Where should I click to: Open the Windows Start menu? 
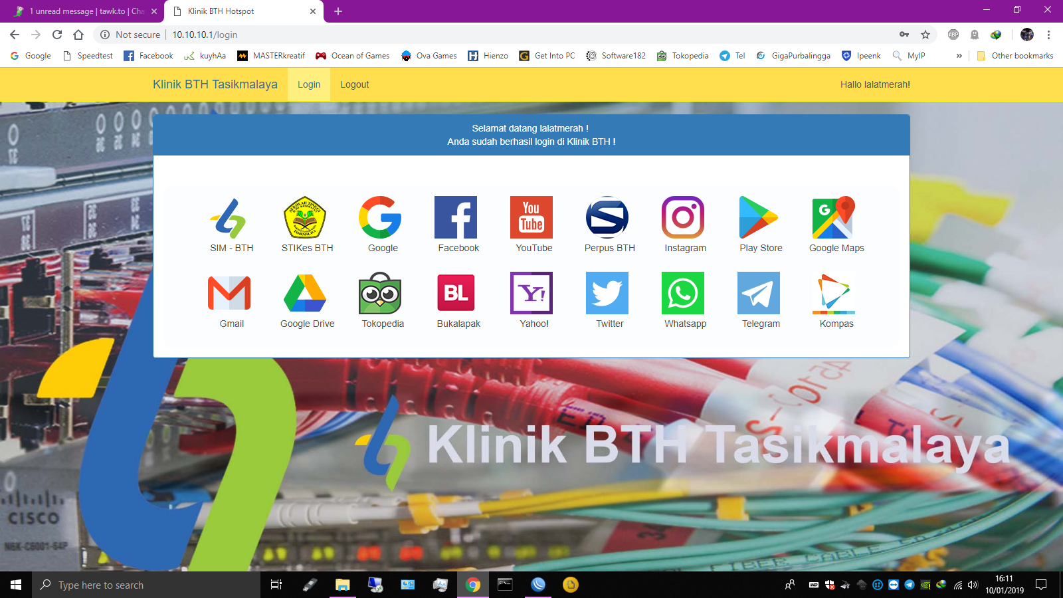(16, 585)
